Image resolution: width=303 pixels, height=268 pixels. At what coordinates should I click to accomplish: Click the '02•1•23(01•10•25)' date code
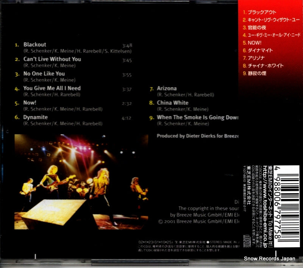(x=156, y=242)
